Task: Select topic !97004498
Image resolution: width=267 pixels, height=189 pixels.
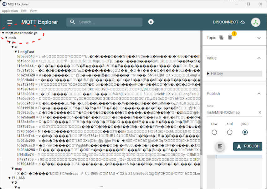Action: tap(109, 164)
